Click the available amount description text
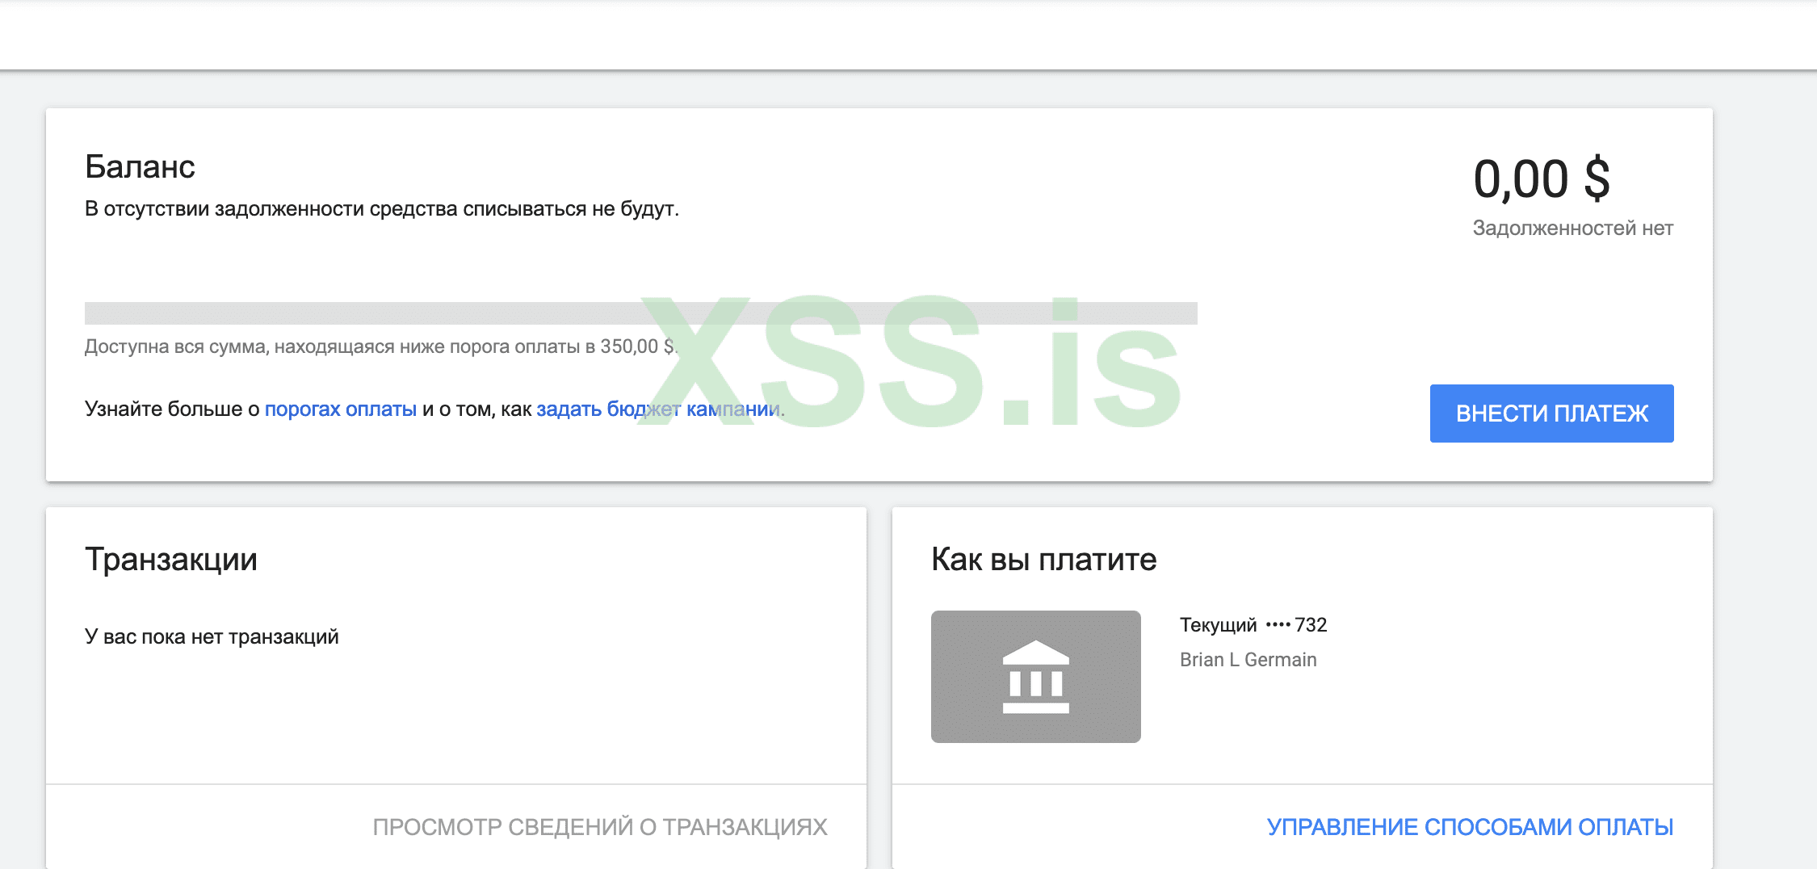The height and width of the screenshot is (869, 1817). pyautogui.click(x=380, y=346)
